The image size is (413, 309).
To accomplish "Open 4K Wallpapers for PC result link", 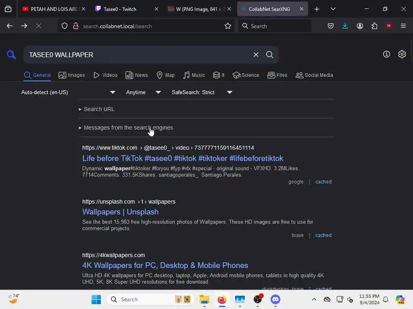I will [x=165, y=266].
